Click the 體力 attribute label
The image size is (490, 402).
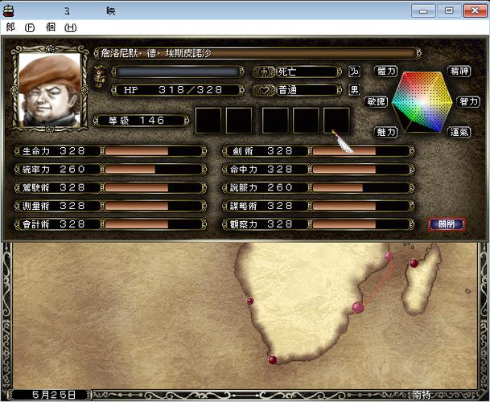coord(386,72)
